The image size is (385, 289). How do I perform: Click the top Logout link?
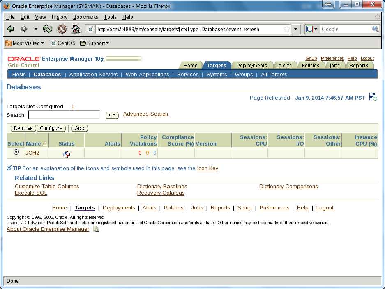(x=367, y=58)
